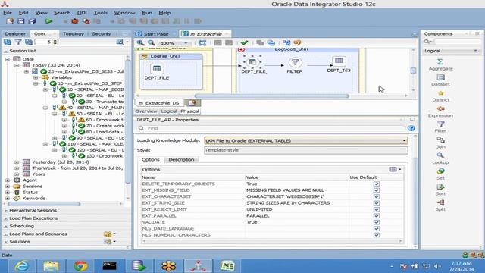Screen dimensions: 485x273
Task: Pick the Join component
Action: click(x=440, y=143)
